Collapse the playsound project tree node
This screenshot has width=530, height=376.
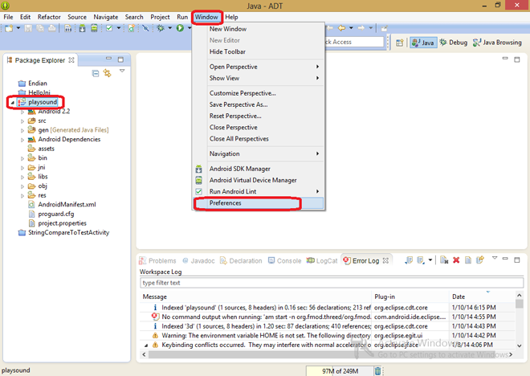(x=12, y=103)
